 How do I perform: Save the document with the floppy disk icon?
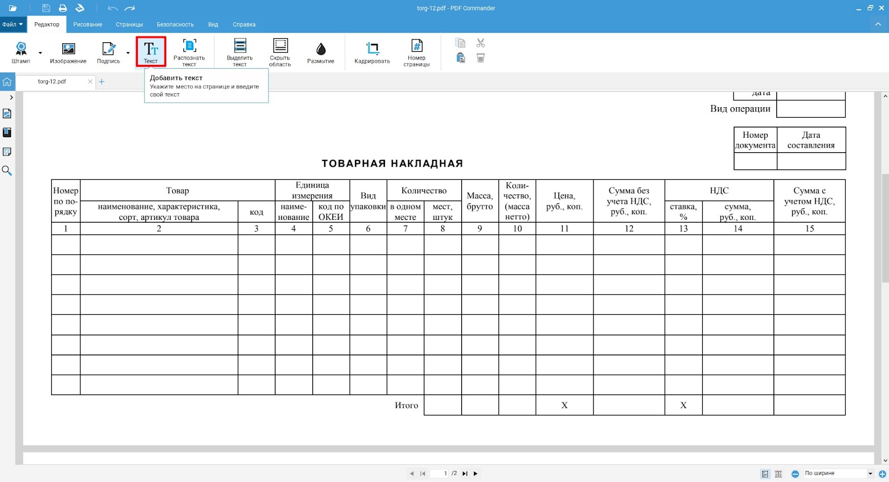click(x=46, y=8)
